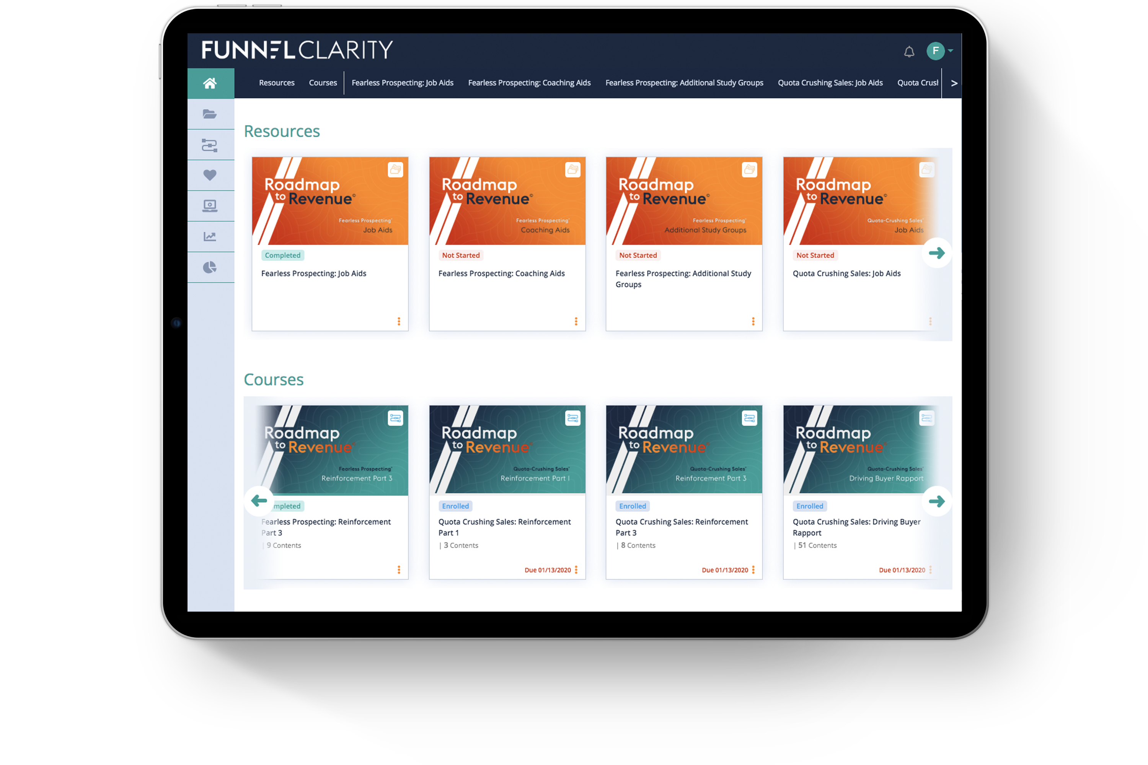Open the Quota-Crushing Reinforcement Part 1 thumbnail

(x=507, y=450)
